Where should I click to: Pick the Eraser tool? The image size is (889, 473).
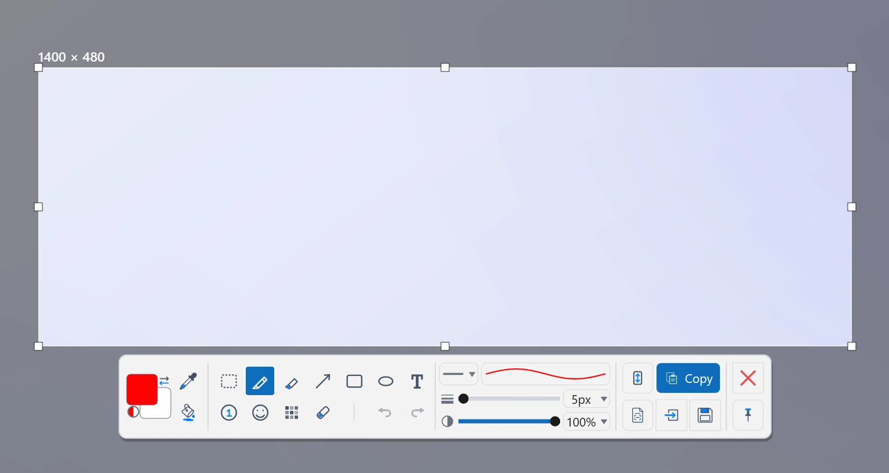[x=323, y=413]
